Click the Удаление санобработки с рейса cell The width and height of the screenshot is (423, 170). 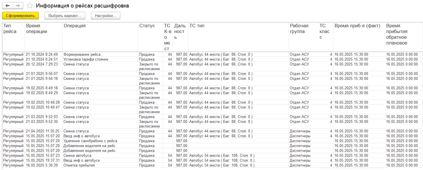click(90, 141)
